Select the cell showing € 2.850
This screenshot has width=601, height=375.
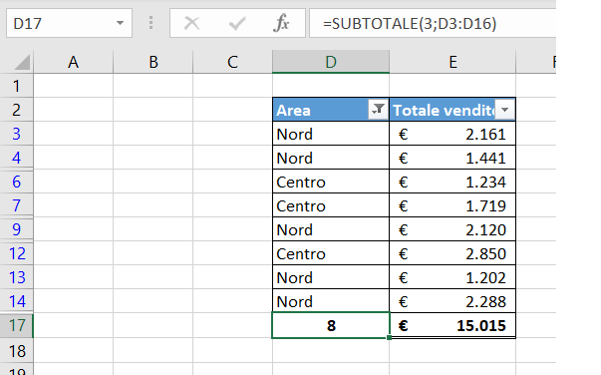tap(452, 253)
